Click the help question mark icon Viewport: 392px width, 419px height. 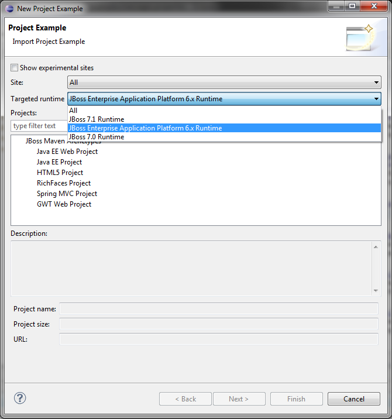click(20, 398)
